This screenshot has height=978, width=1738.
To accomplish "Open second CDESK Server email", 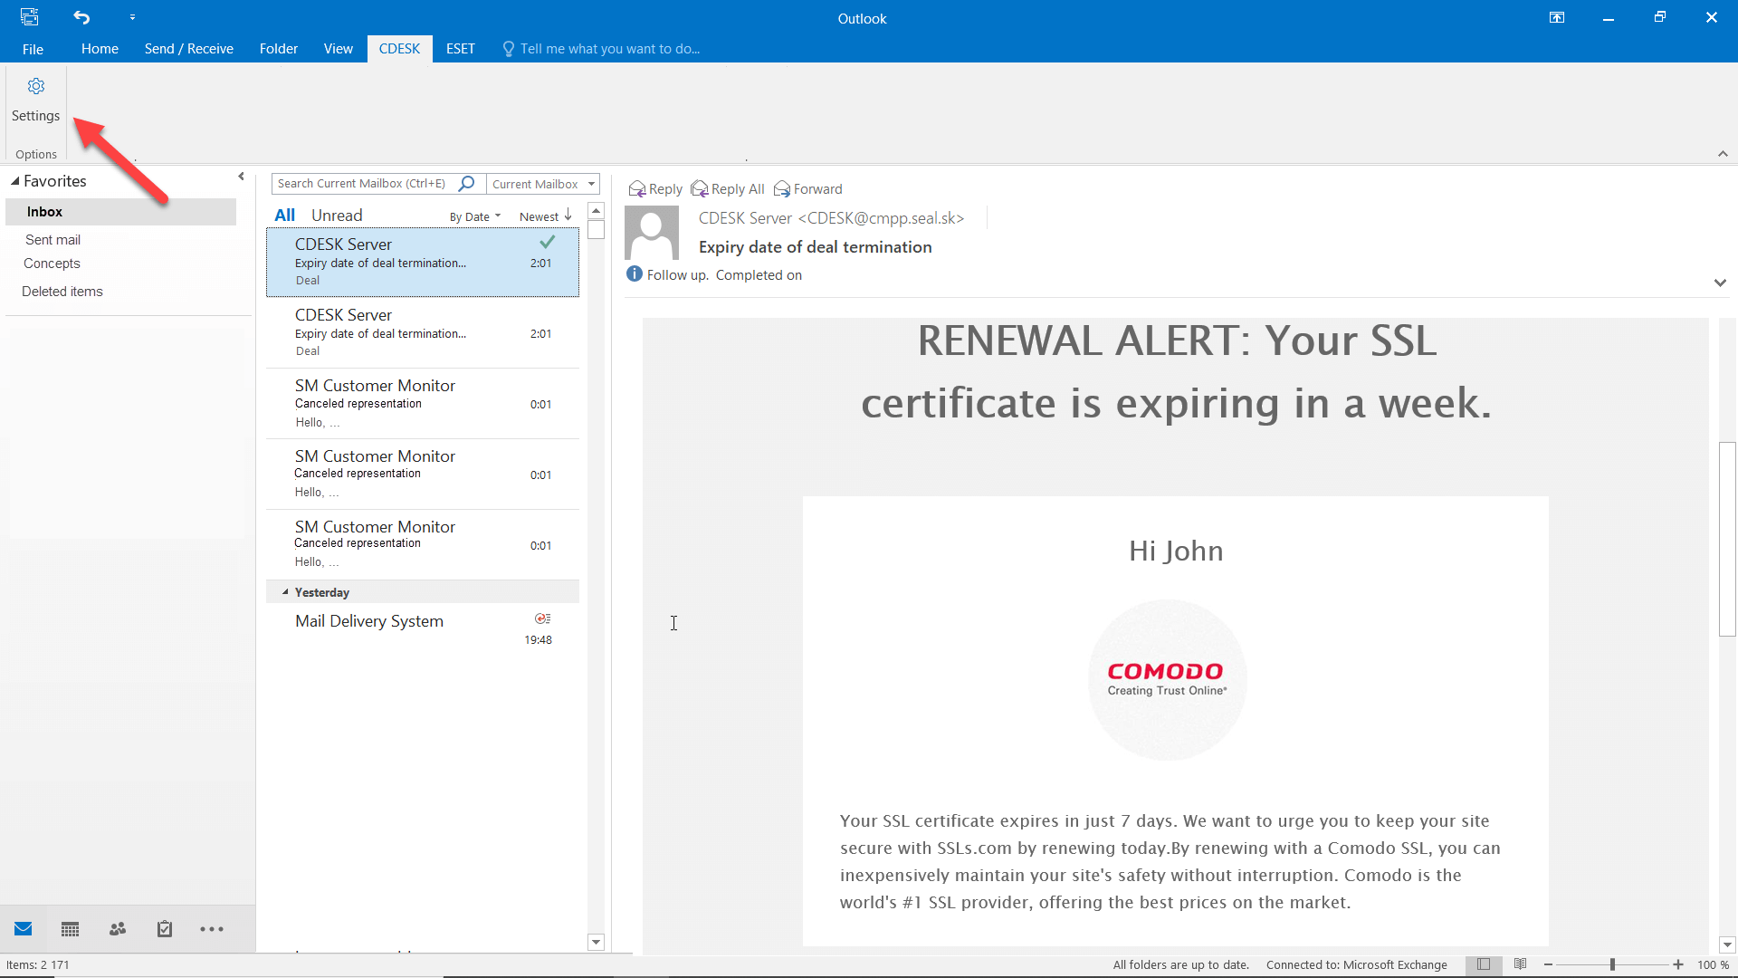I will tap(423, 333).
